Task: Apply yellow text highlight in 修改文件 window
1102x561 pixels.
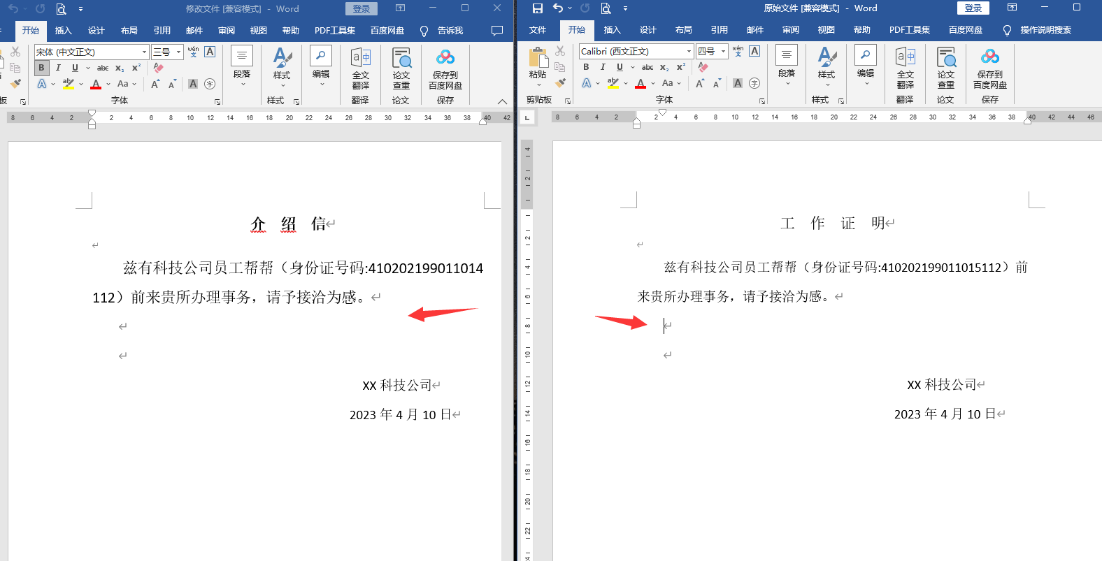Action: pos(68,84)
